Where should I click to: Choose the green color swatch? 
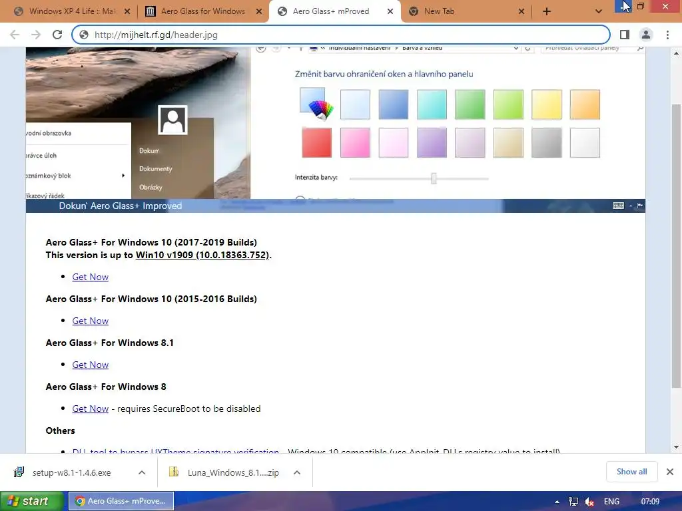[470, 104]
